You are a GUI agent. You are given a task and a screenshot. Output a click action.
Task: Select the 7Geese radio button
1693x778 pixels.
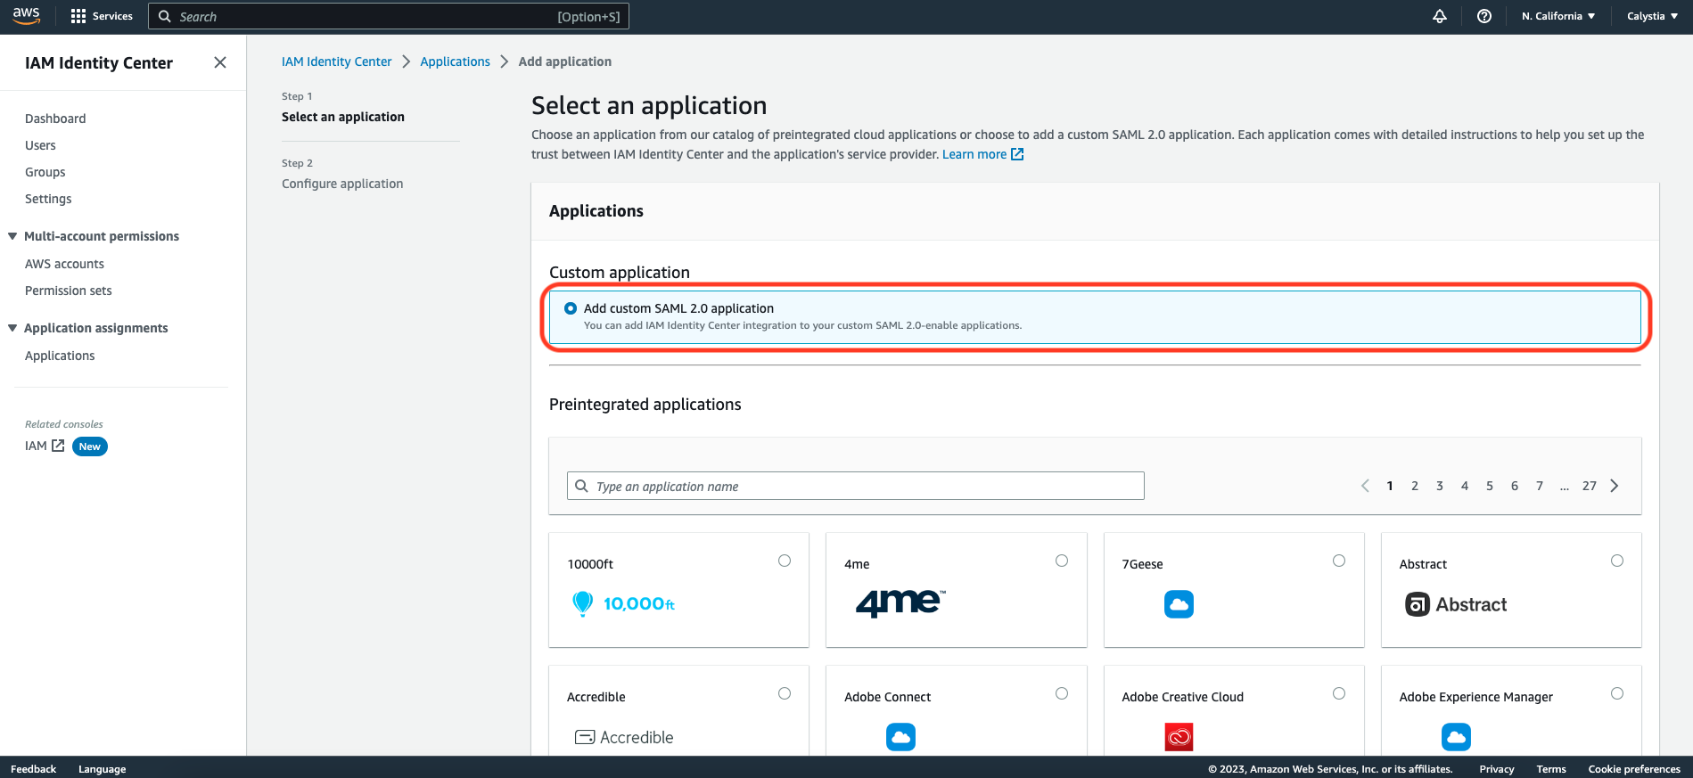[1339, 561]
